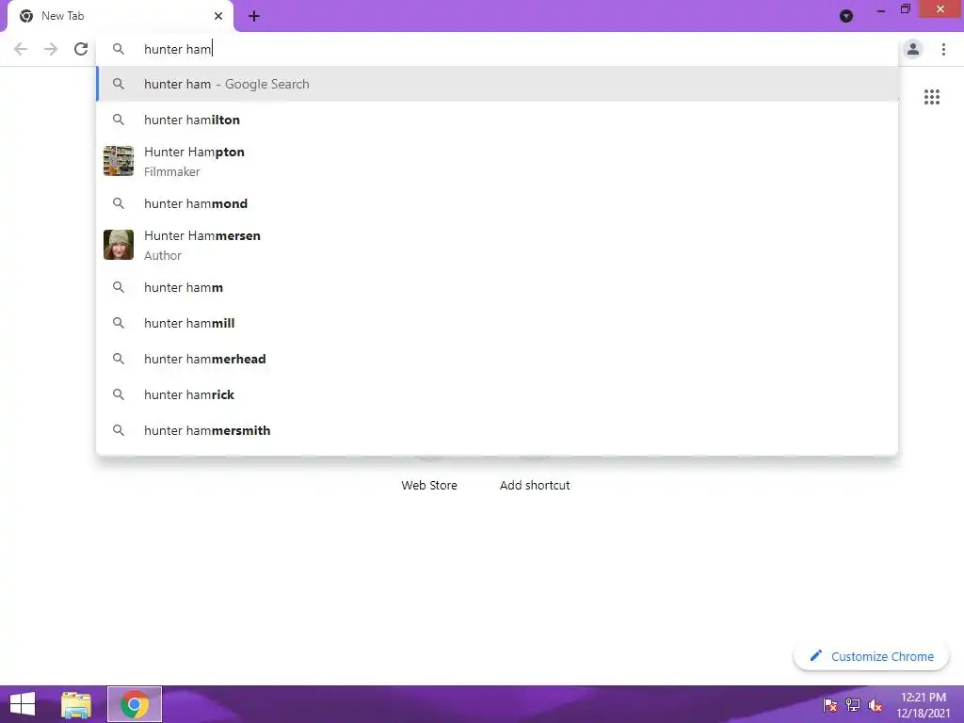
Task: Open the Web Store shortcut
Action: (429, 483)
